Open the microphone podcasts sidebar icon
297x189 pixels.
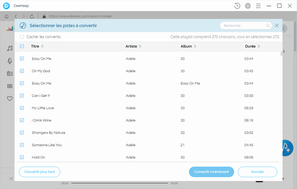10,61
